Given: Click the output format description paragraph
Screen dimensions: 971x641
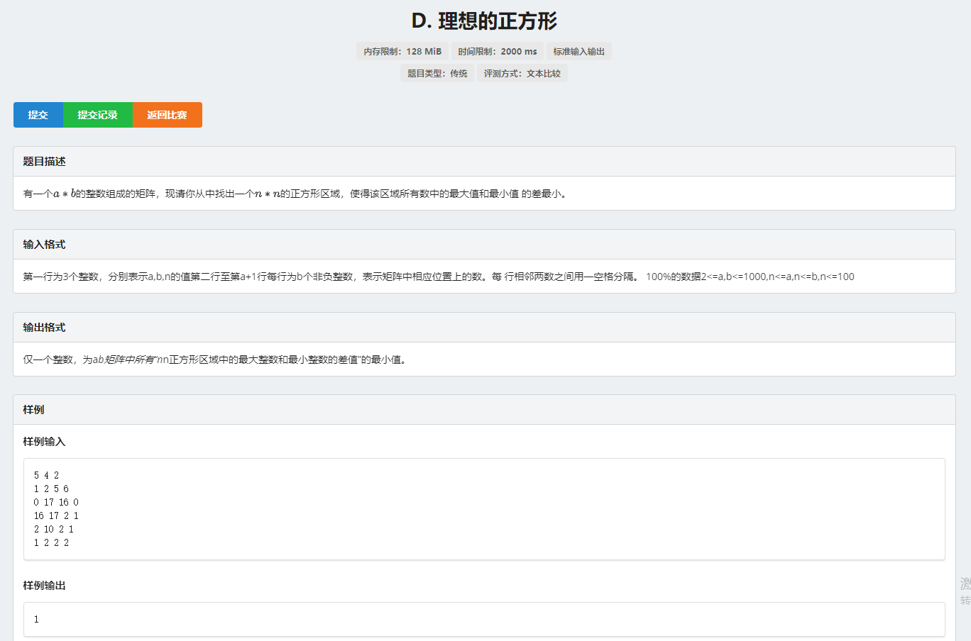Looking at the screenshot, I should tap(215, 359).
